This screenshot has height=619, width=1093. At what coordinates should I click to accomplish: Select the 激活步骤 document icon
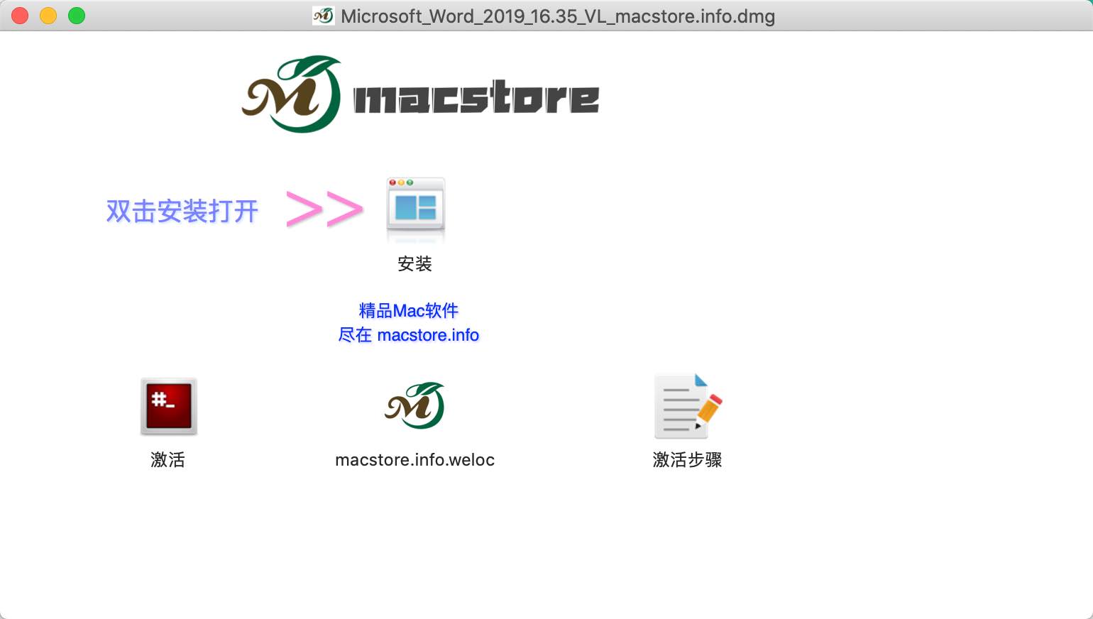[688, 406]
